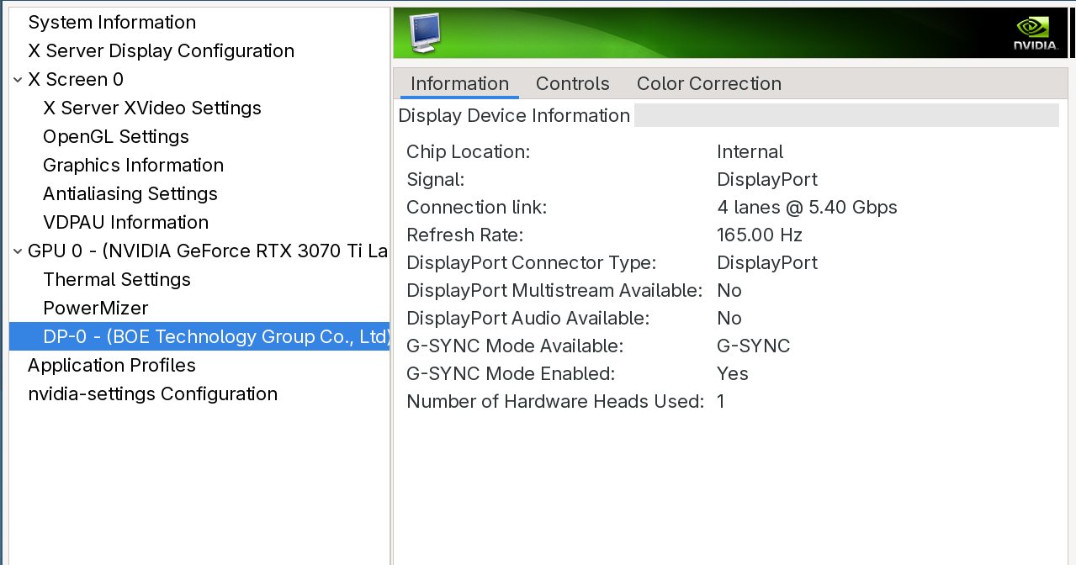Click the Number of Hardware Heads Used label
Screen dimensions: 1076x565
(555, 402)
